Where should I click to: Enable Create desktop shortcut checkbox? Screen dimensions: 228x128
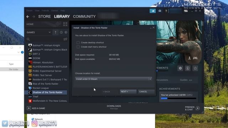pyautogui.click(x=78, y=43)
